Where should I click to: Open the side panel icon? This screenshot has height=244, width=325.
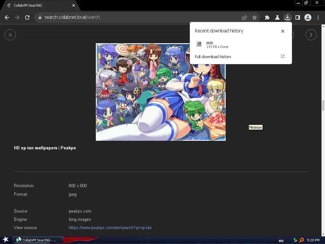click(x=298, y=18)
